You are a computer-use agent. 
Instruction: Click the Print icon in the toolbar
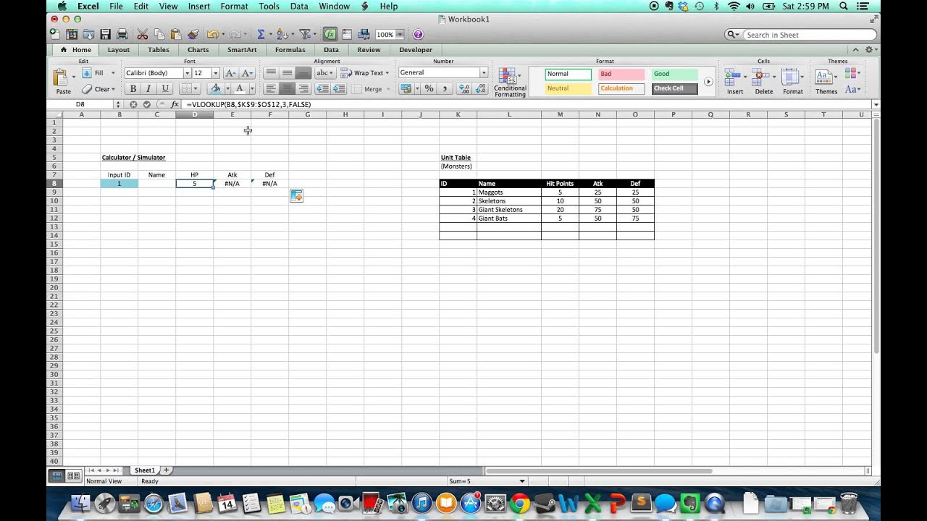122,34
